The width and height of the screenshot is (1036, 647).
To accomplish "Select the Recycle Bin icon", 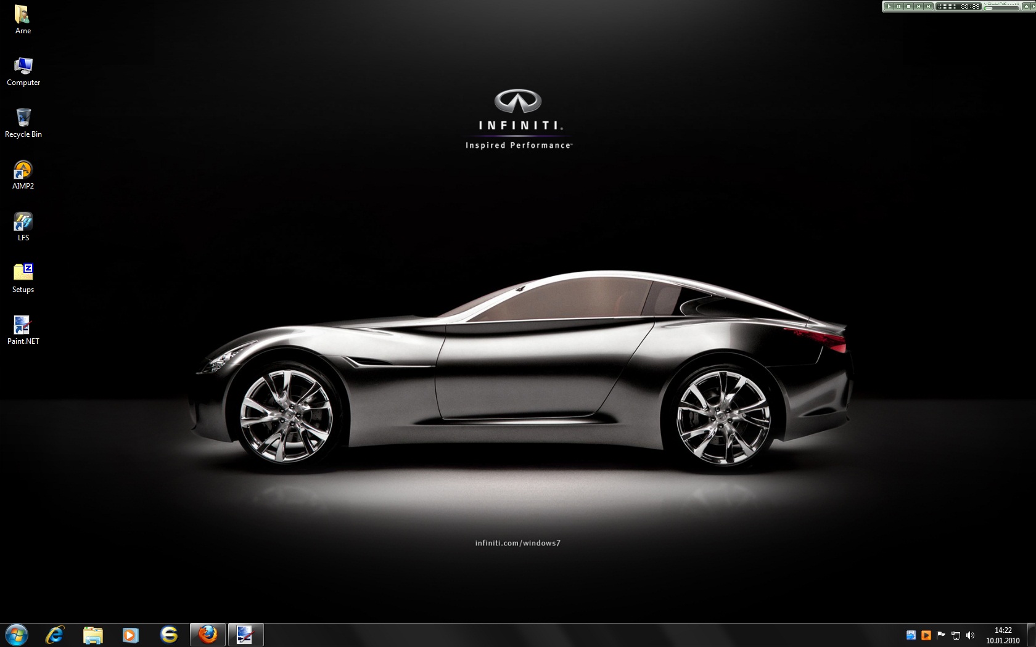I will coord(23,123).
